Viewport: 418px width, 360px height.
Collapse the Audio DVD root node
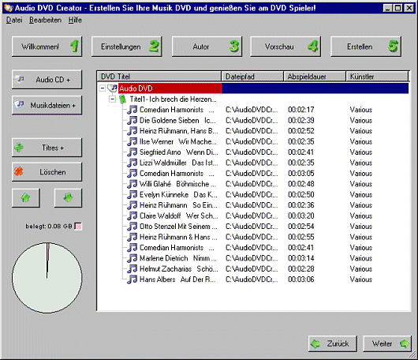pos(103,88)
